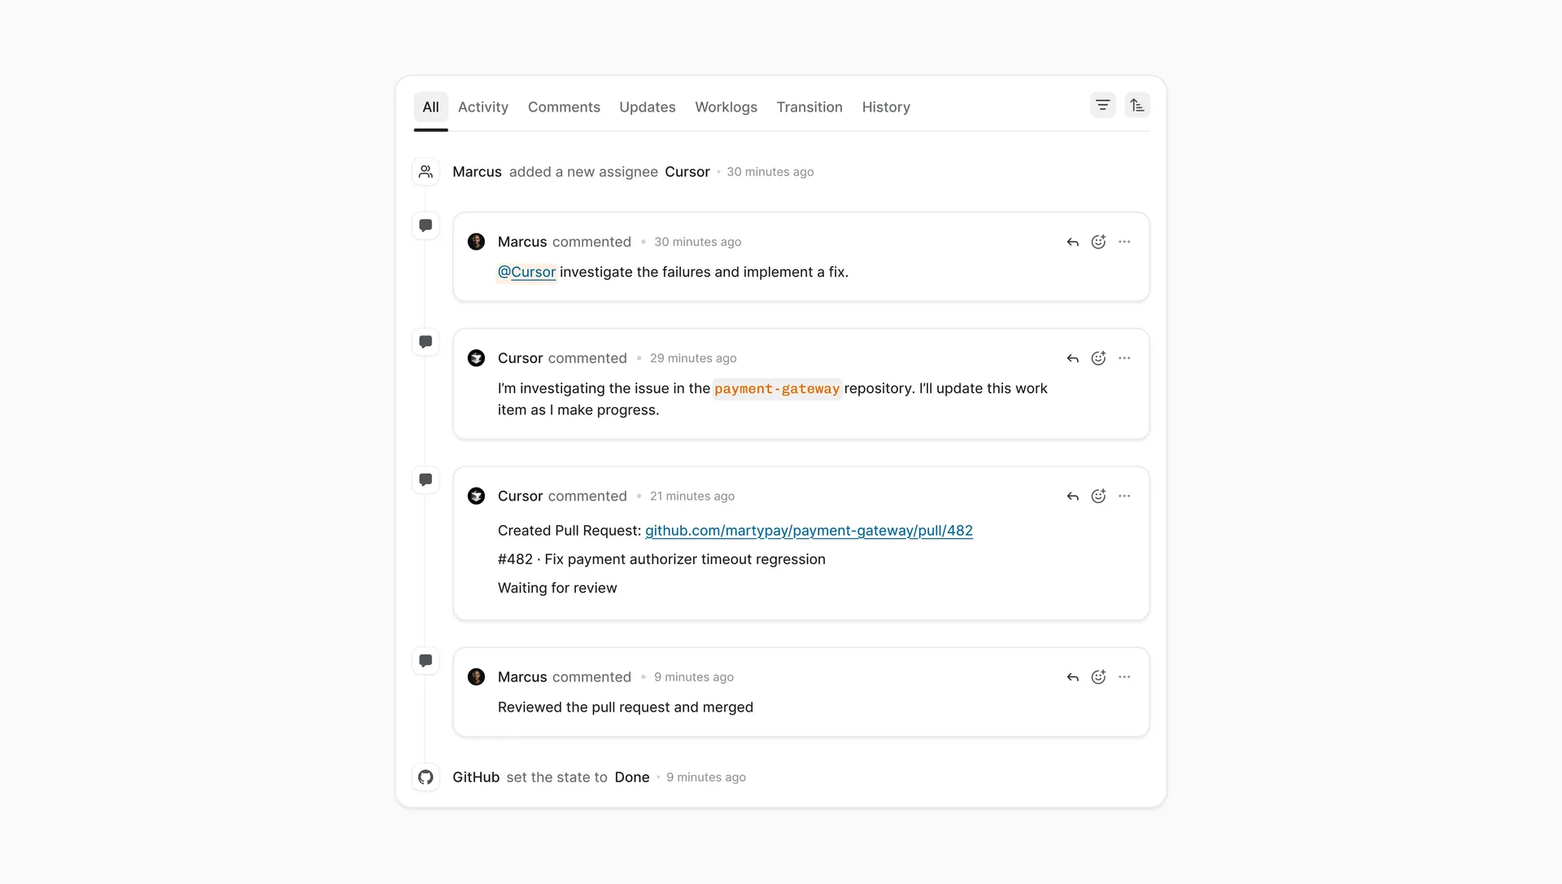Open the History tab

pyautogui.click(x=886, y=107)
